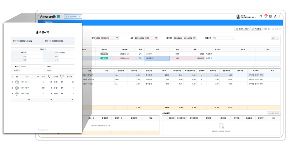Click the user profile avatar
The width and height of the screenshot is (287, 150).
[238, 17]
